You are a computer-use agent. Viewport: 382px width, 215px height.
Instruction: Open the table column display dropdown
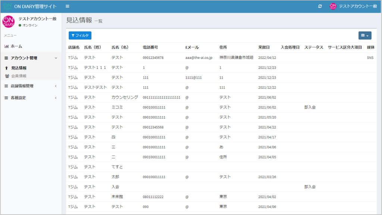tap(365, 35)
